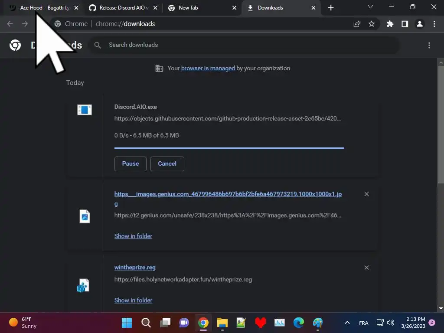Open Notepad++ from the taskbar
This screenshot has width=444, height=333.
pyautogui.click(x=241, y=323)
